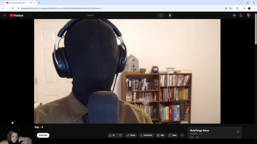Install or cast icon in address bar
Viewport: 257px width, 144px height.
(x=226, y=8)
